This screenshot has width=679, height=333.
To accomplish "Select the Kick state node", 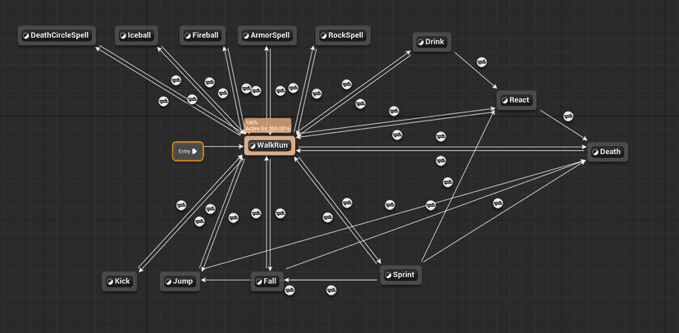I will pos(119,281).
